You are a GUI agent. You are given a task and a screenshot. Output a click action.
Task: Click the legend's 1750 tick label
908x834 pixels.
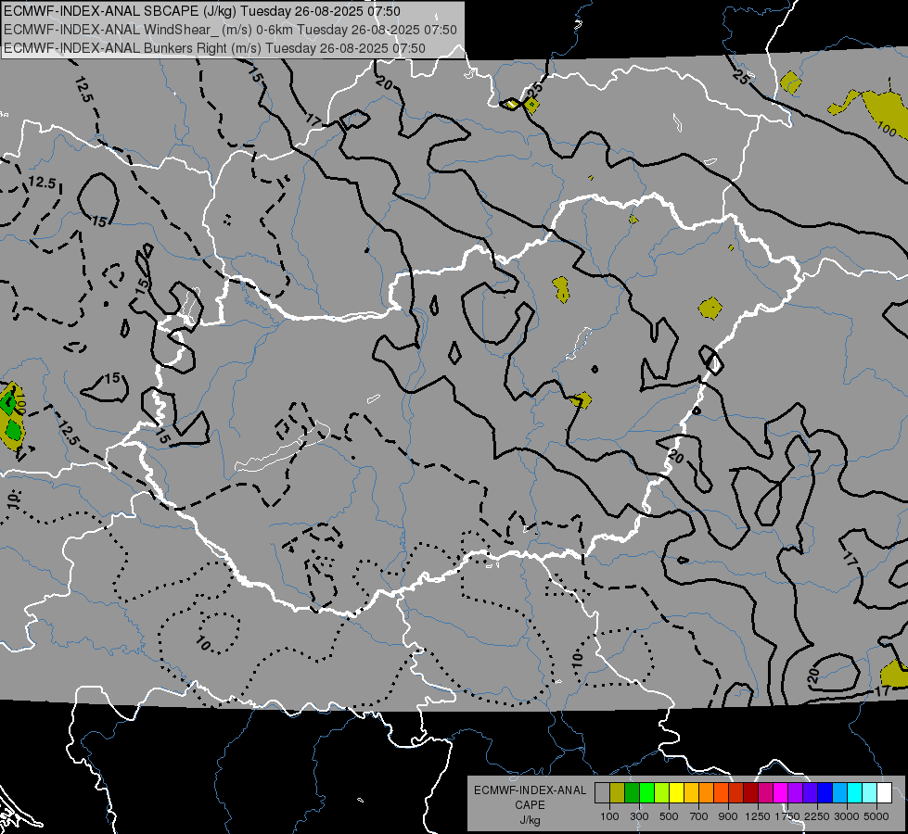point(787,816)
